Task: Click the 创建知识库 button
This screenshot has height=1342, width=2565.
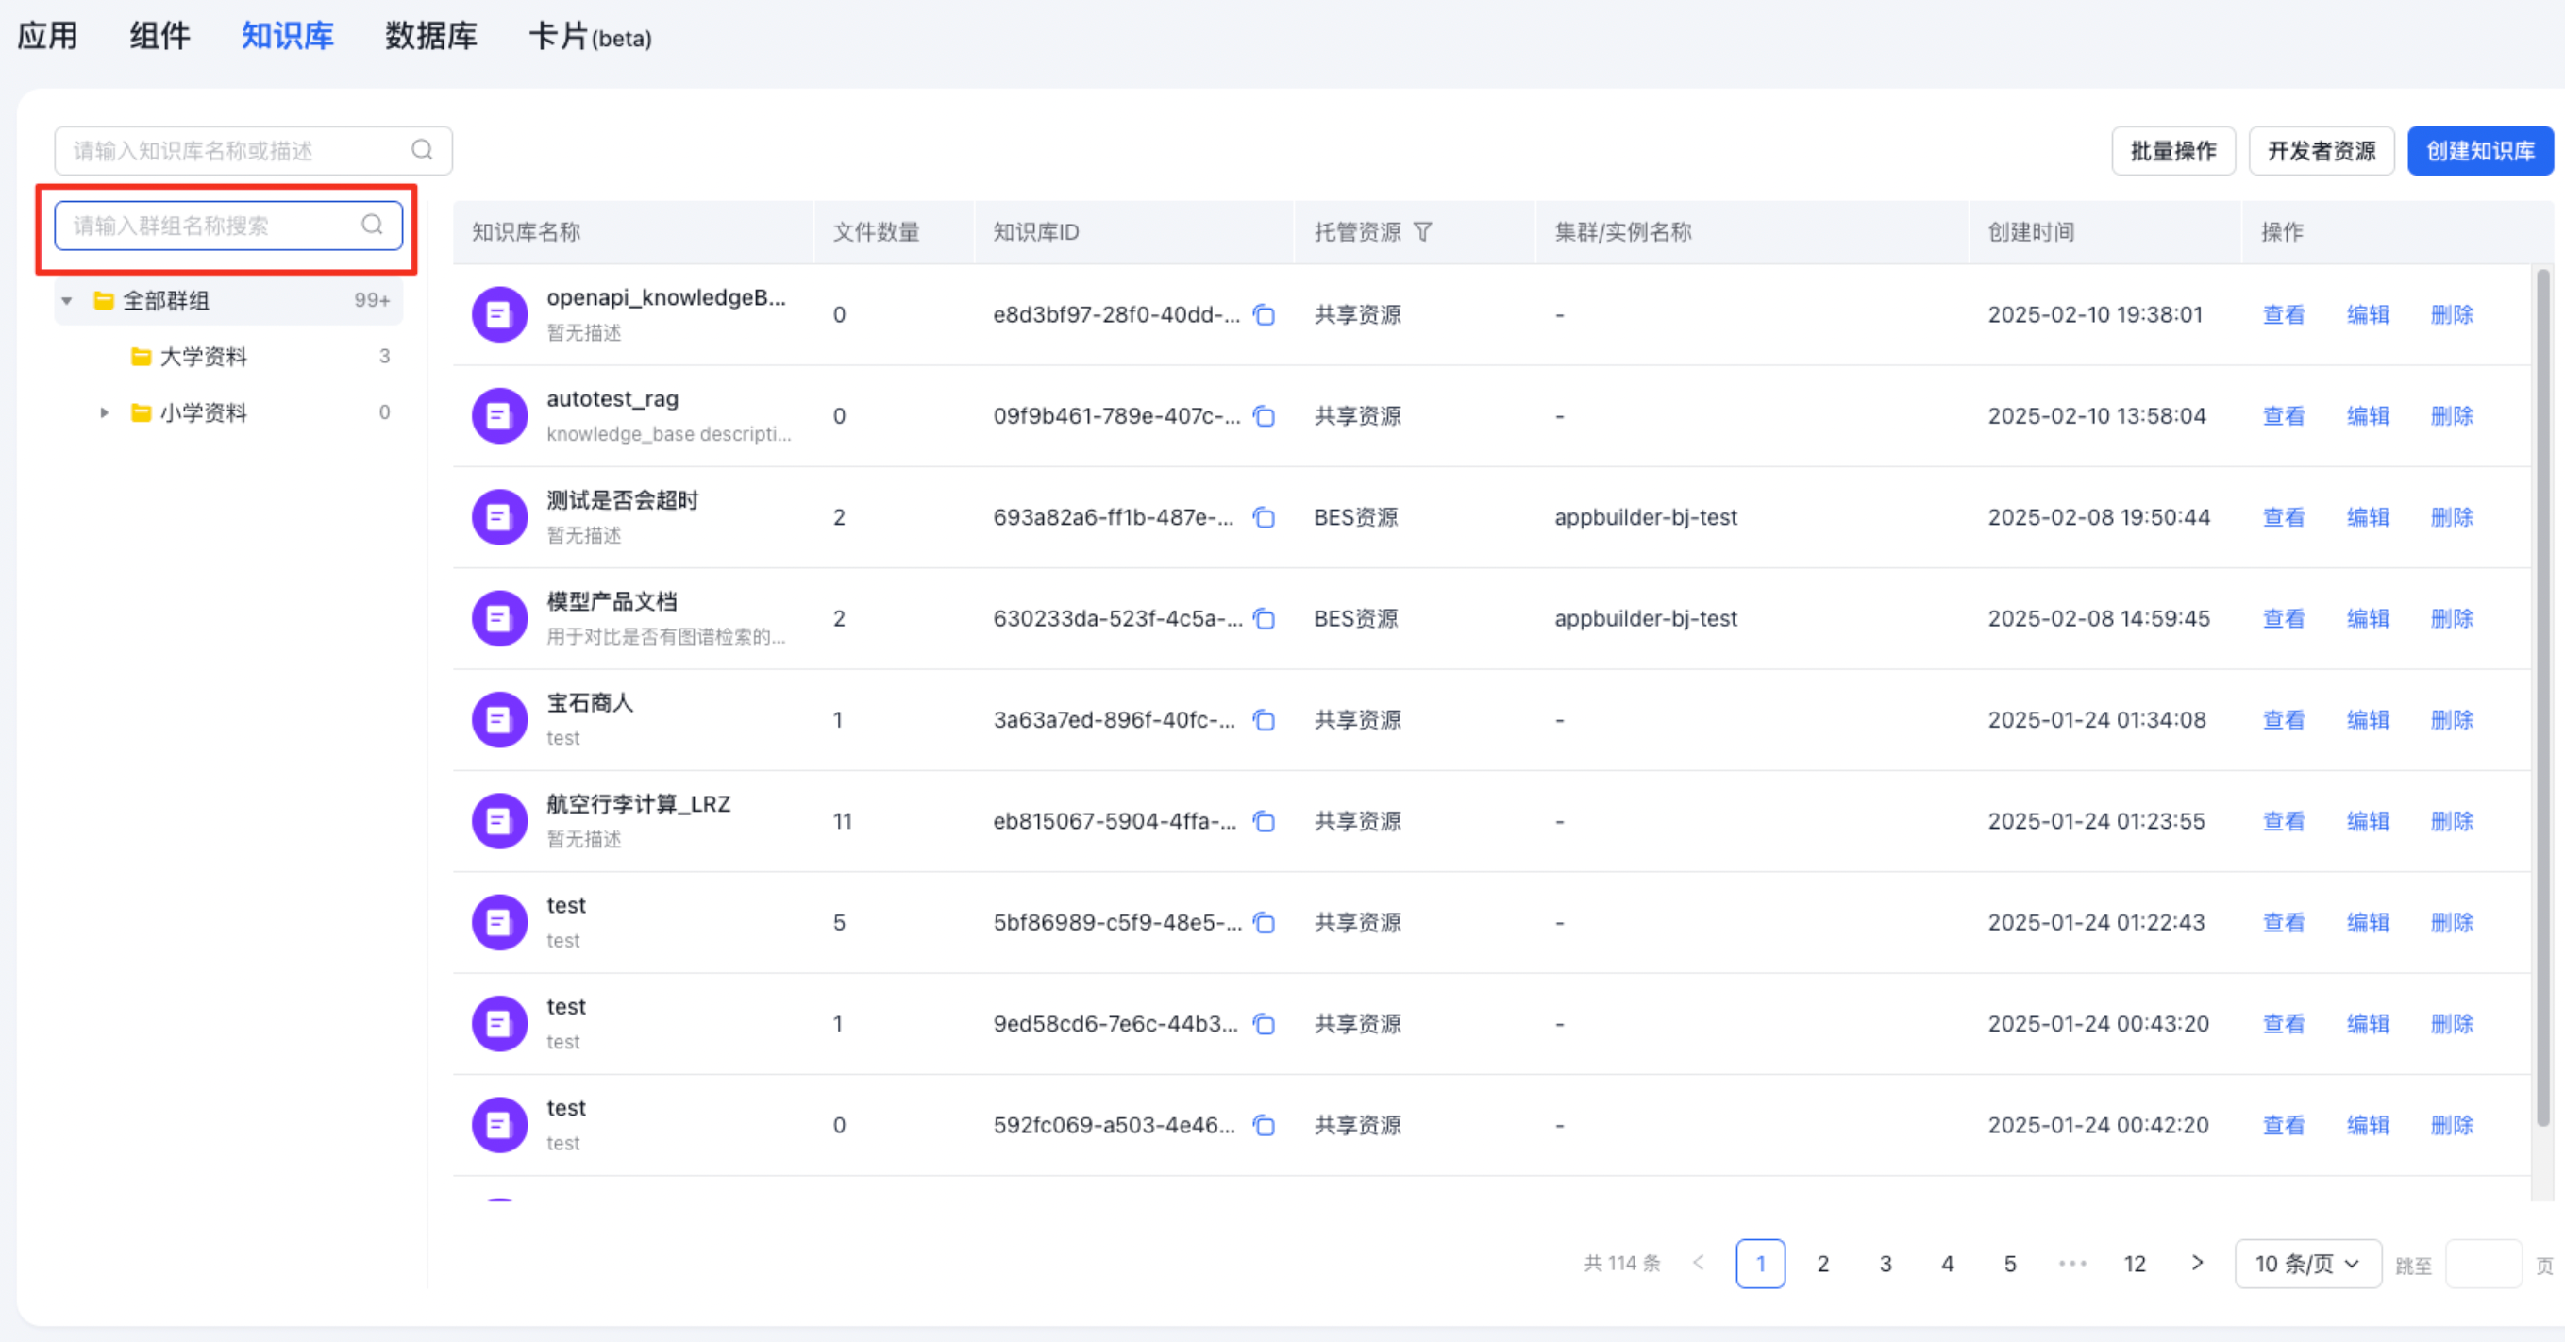Action: [x=2479, y=150]
